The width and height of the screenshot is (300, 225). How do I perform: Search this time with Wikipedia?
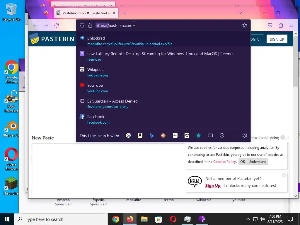187,135
